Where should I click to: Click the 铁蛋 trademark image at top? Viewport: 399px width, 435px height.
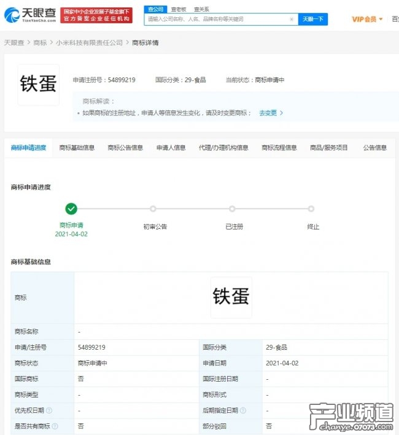(39, 85)
